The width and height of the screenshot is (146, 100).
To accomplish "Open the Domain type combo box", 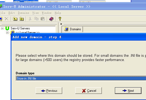I will (81, 79).
